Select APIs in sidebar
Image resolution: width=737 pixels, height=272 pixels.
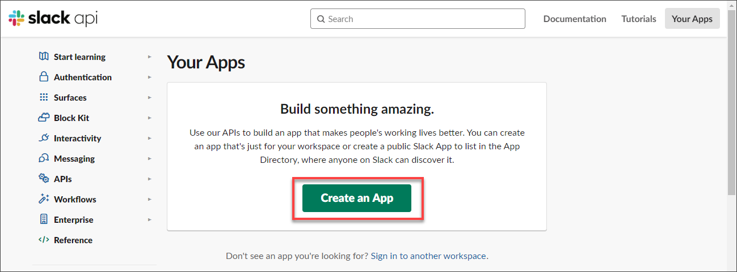(63, 179)
